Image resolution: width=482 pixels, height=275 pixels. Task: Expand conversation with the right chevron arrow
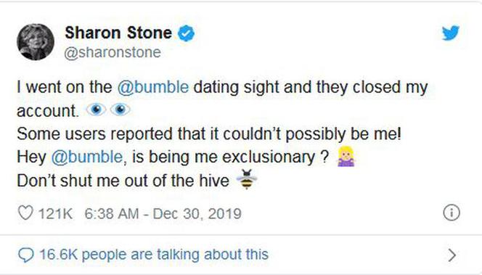pyautogui.click(x=452, y=255)
